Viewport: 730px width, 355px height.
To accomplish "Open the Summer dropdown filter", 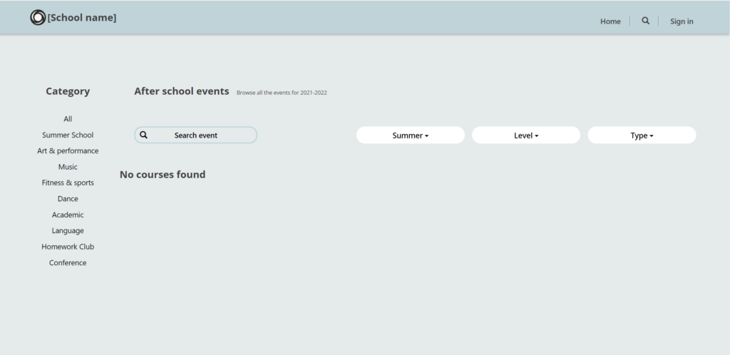I will 411,135.
